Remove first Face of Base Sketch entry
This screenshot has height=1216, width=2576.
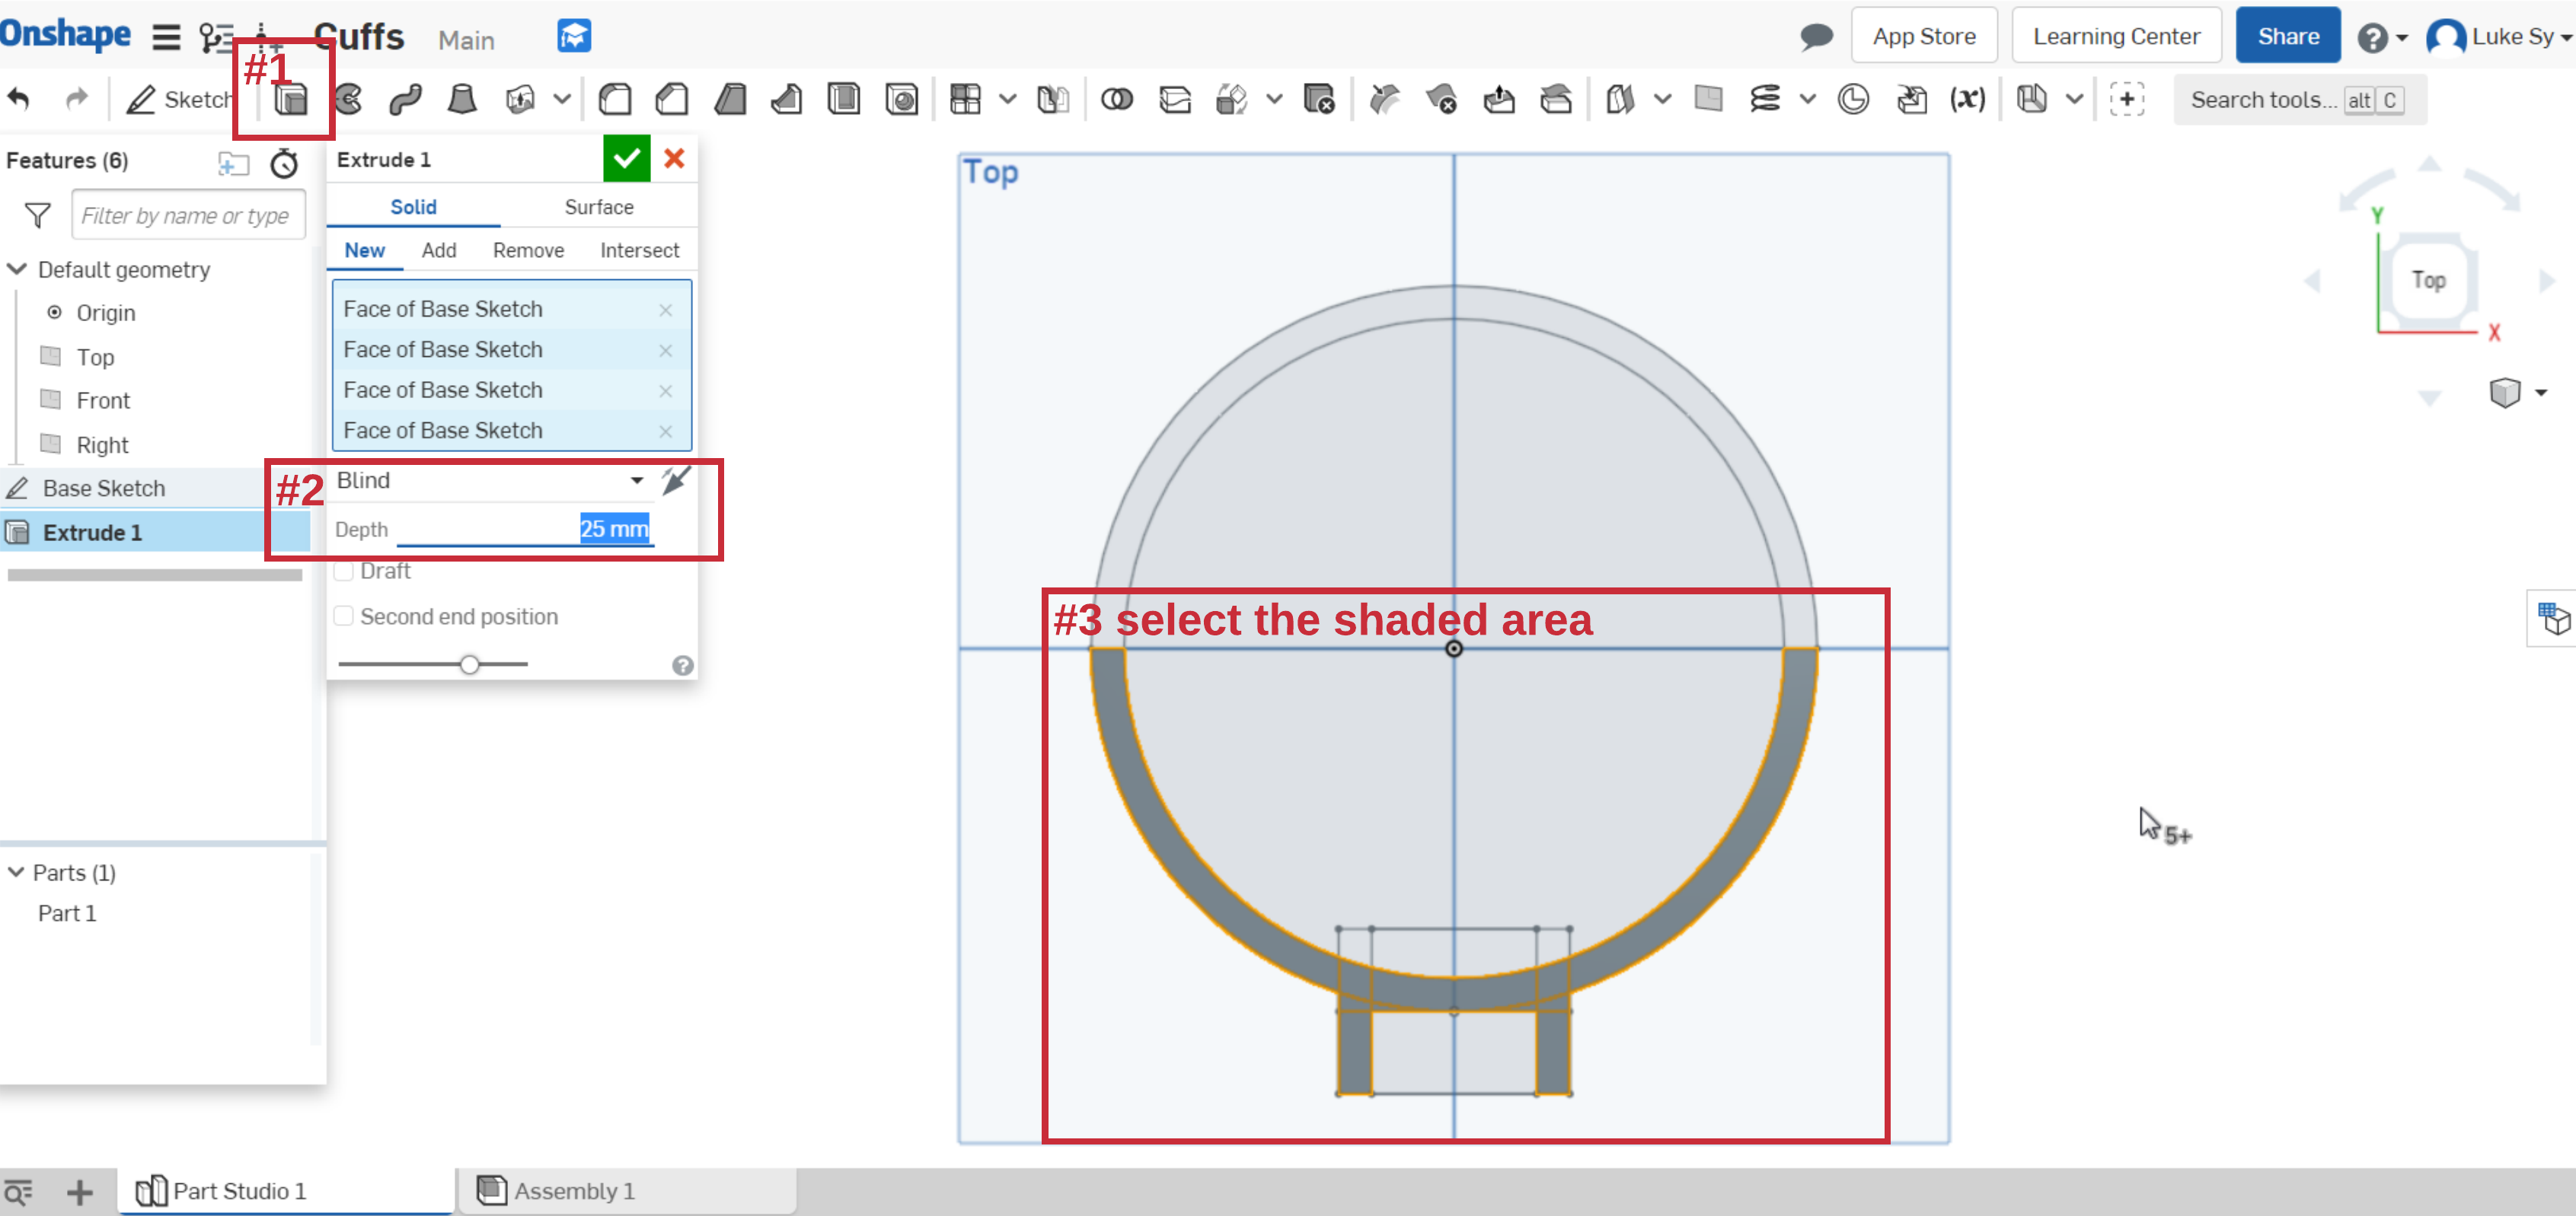(x=665, y=310)
